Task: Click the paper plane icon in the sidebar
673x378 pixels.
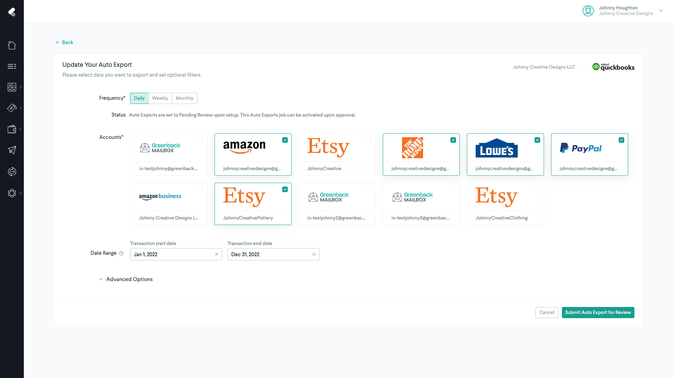Action: point(12,150)
